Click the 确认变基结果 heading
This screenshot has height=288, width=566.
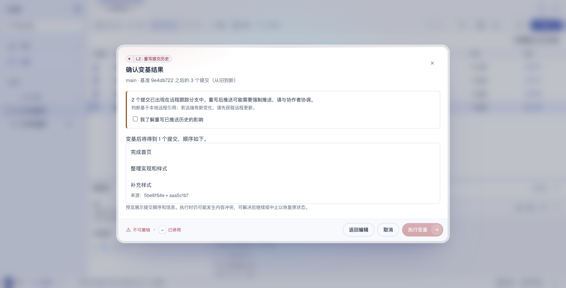pos(144,70)
